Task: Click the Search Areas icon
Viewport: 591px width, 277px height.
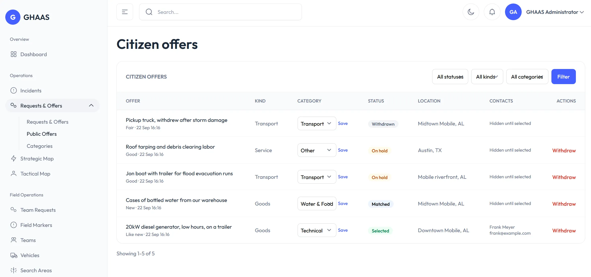Action: pyautogui.click(x=14, y=270)
